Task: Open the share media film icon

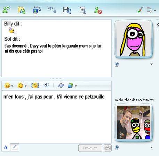Action: (67, 10)
